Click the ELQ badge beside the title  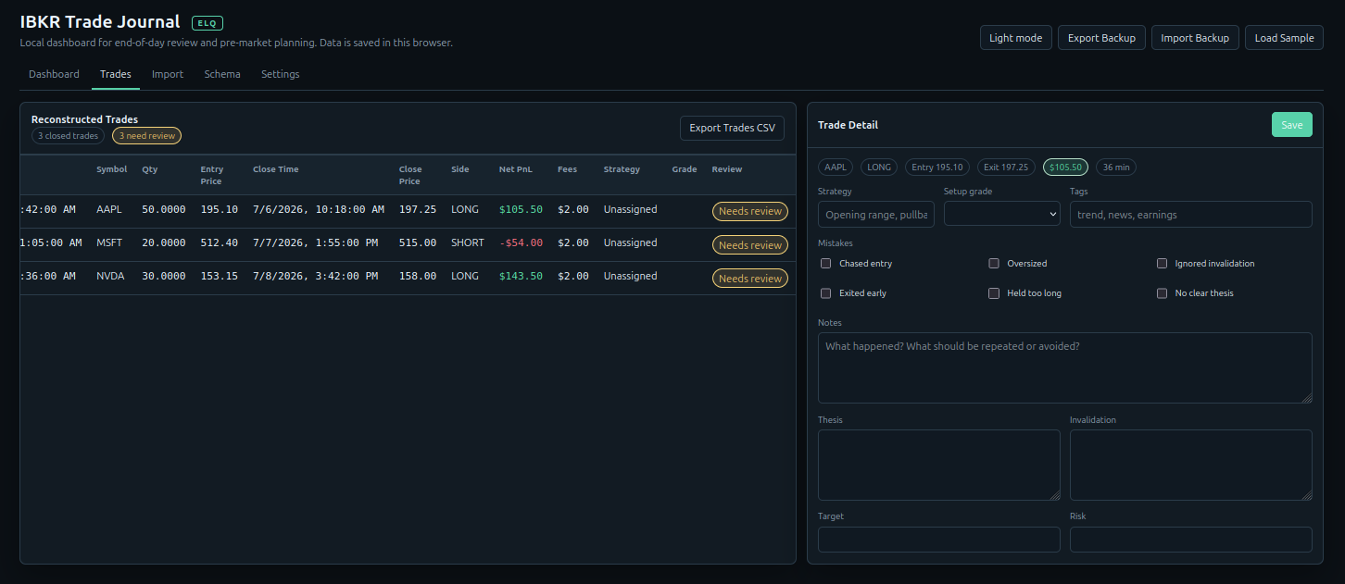pos(207,23)
